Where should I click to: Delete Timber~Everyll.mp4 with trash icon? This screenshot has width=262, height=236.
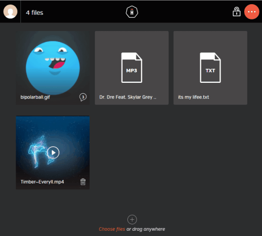pos(83,182)
